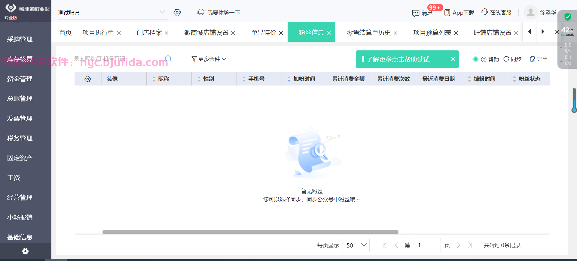Image resolution: width=577 pixels, height=261 pixels.
Task: Click the 徐泽华 user avatar
Action: (x=531, y=12)
